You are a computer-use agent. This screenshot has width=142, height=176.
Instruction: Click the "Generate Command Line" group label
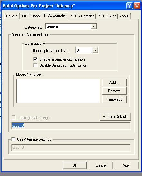[x=30, y=35]
